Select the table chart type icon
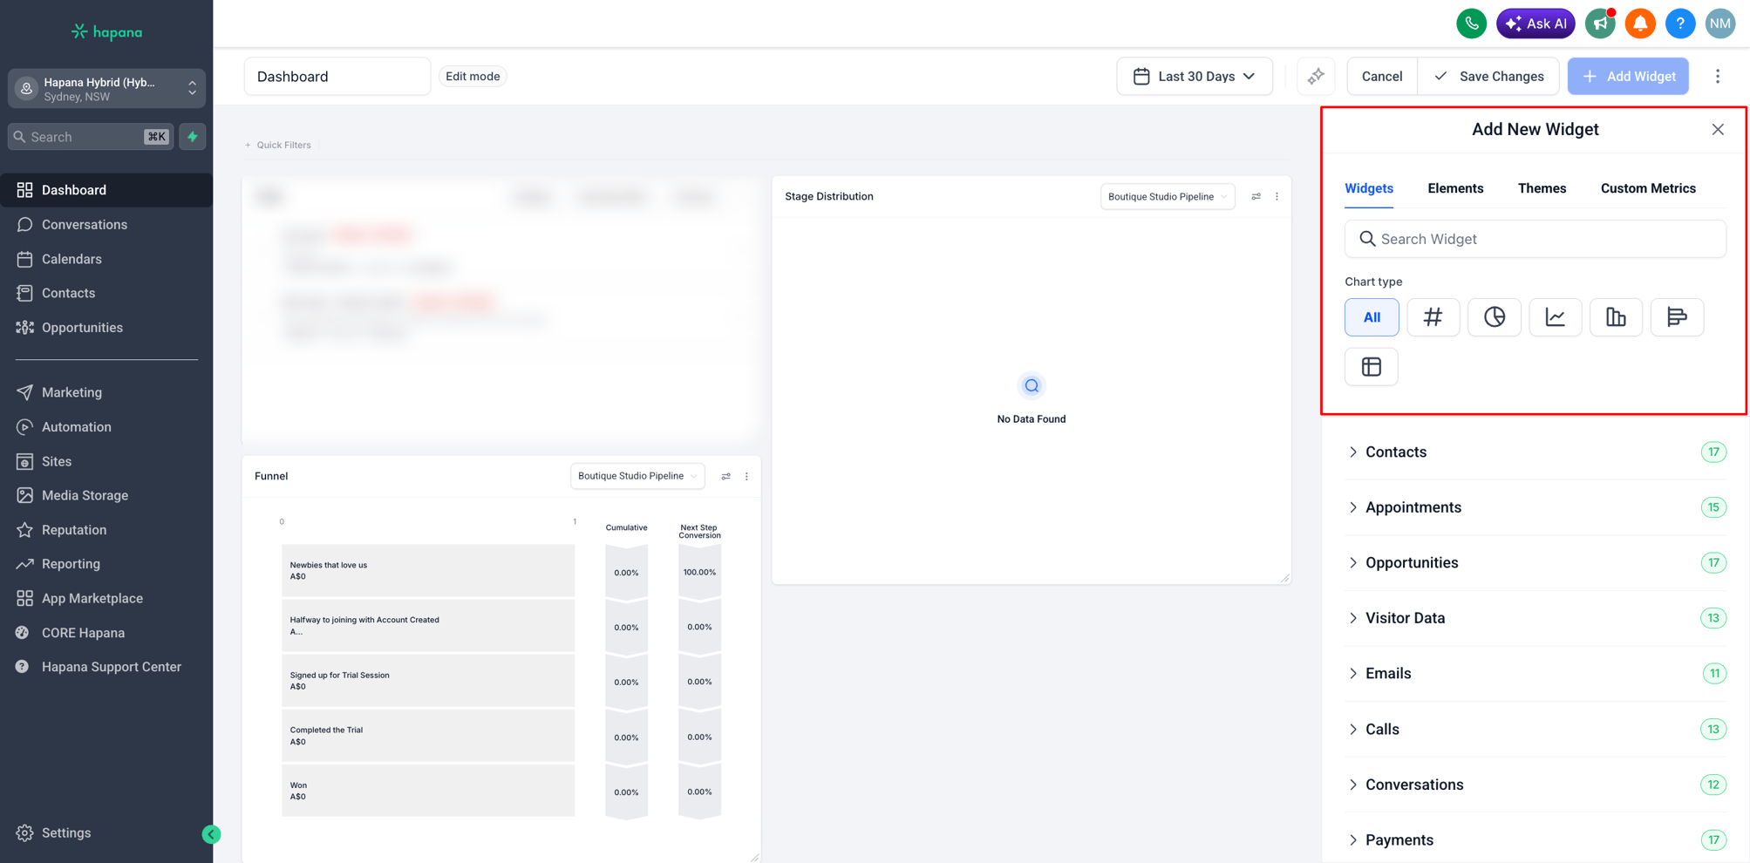The width and height of the screenshot is (1750, 863). click(1372, 367)
